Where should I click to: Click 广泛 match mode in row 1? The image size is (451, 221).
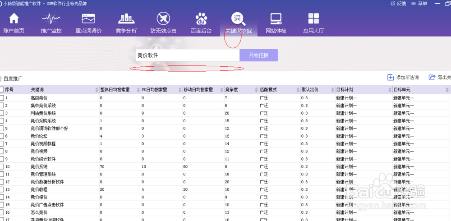coord(264,98)
